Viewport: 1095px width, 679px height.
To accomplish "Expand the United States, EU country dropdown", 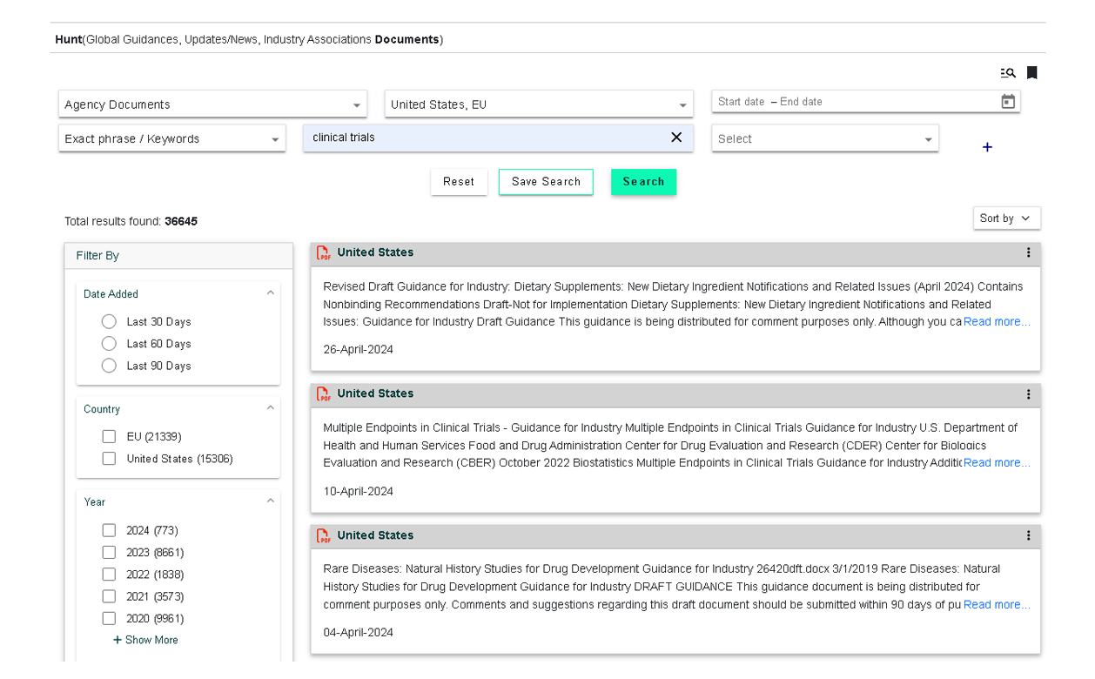I will [539, 104].
